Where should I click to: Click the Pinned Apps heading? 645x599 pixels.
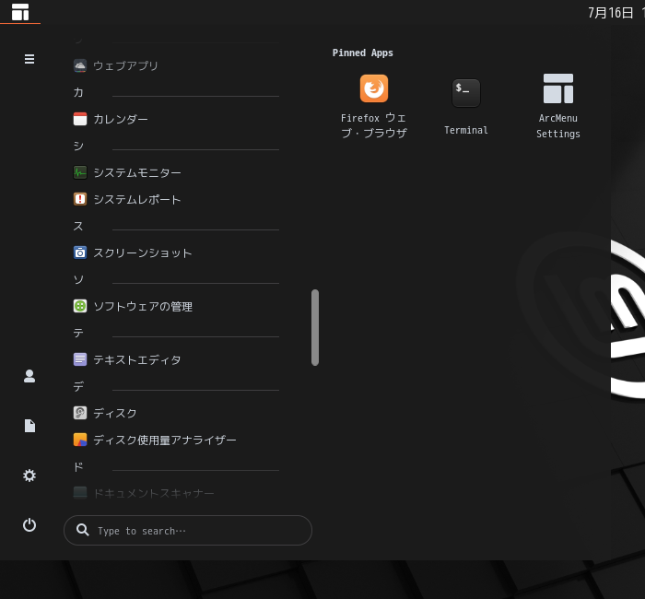pyautogui.click(x=363, y=53)
